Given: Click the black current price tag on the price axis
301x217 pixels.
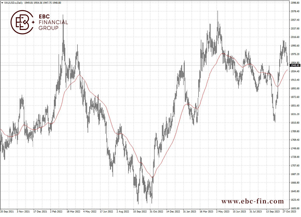Looking at the screenshot, I should coord(295,65).
